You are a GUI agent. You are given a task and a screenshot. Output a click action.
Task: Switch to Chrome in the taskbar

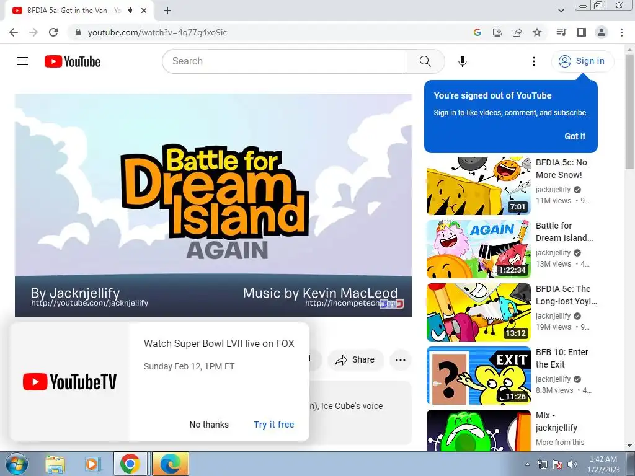[130, 464]
